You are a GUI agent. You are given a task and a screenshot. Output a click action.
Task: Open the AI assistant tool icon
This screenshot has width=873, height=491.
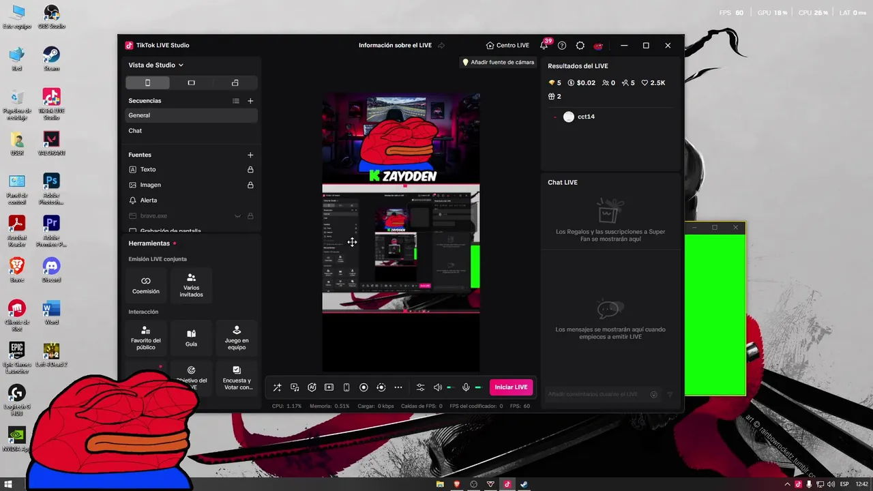coord(312,387)
